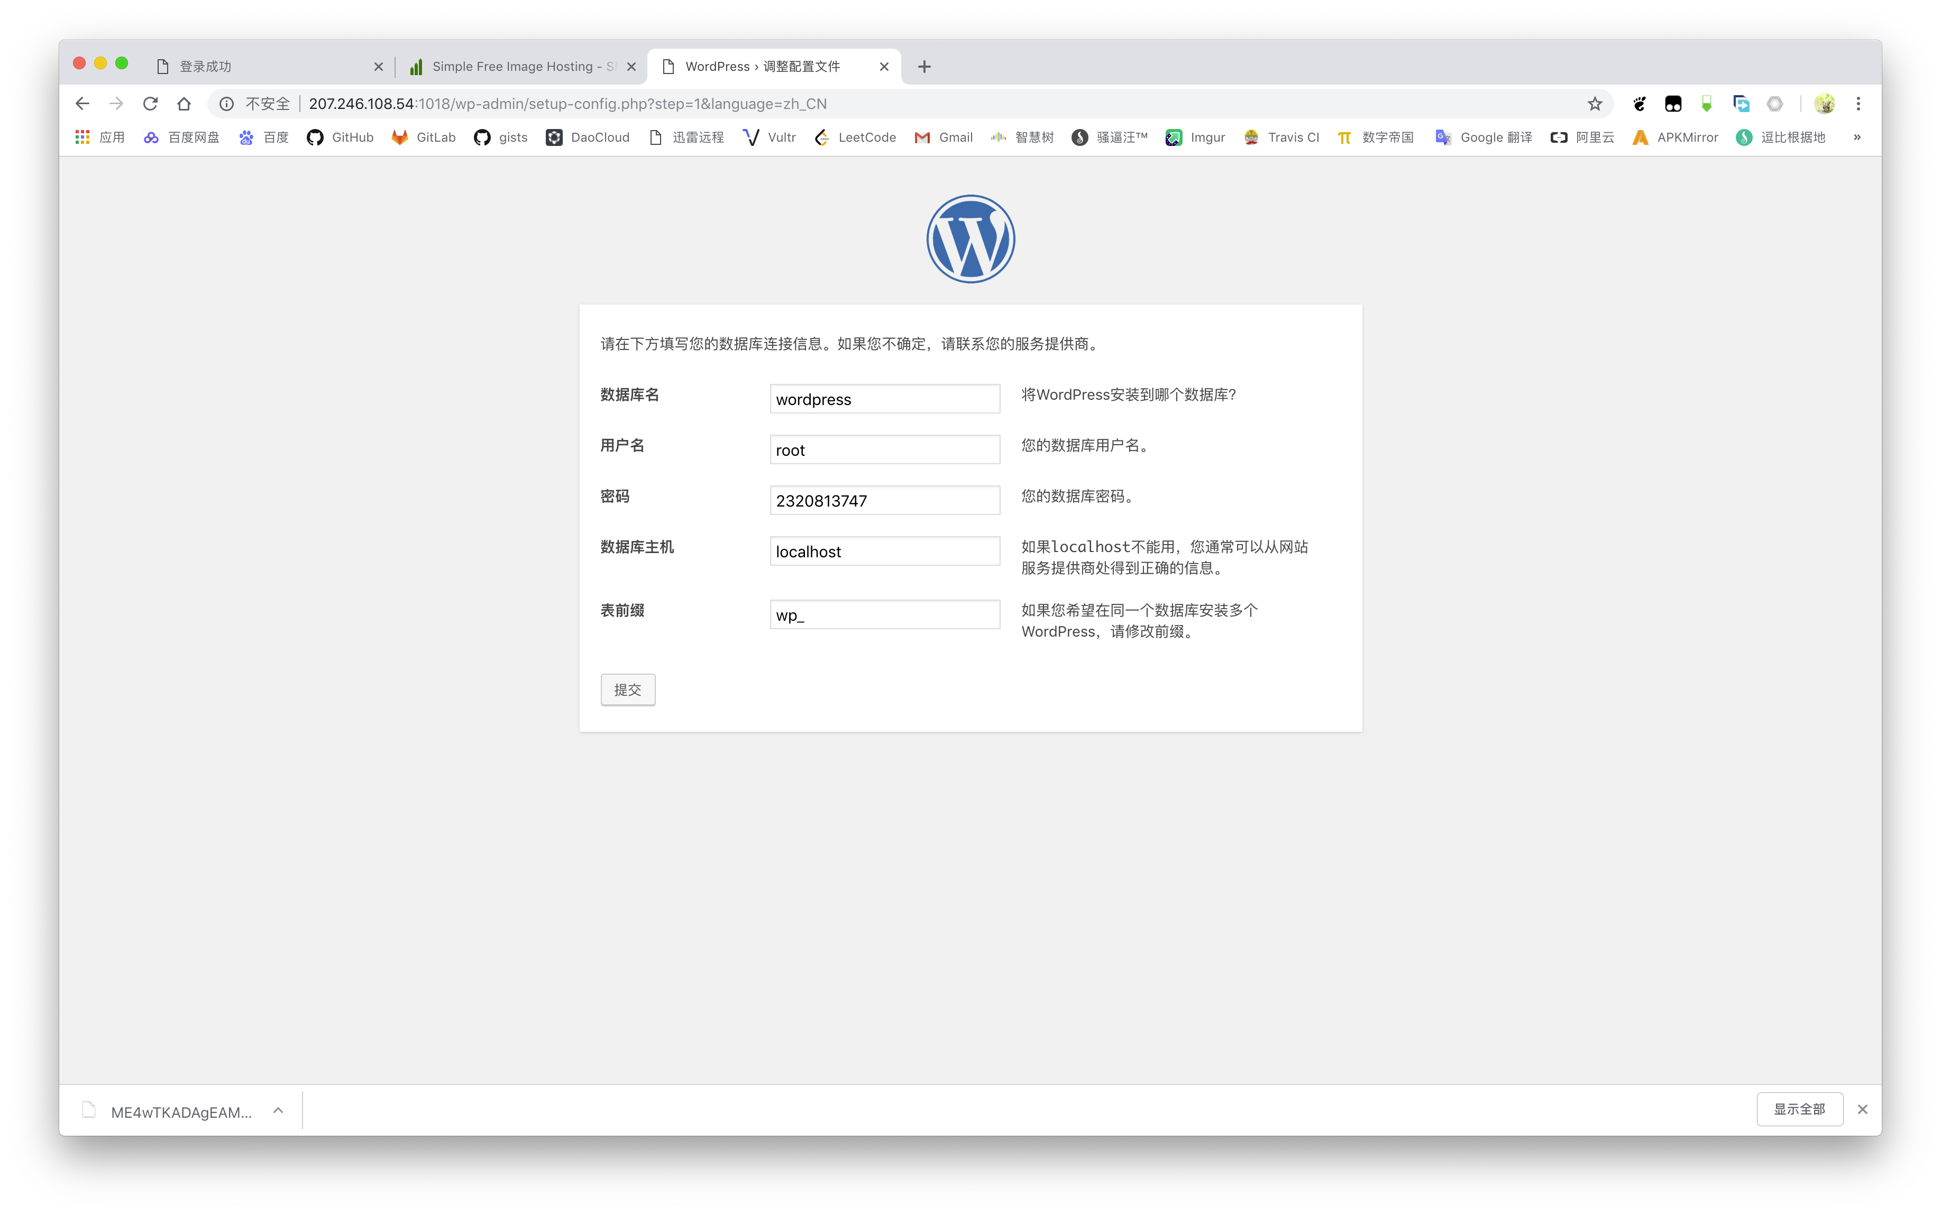Close the 登录成功 tab

click(378, 67)
